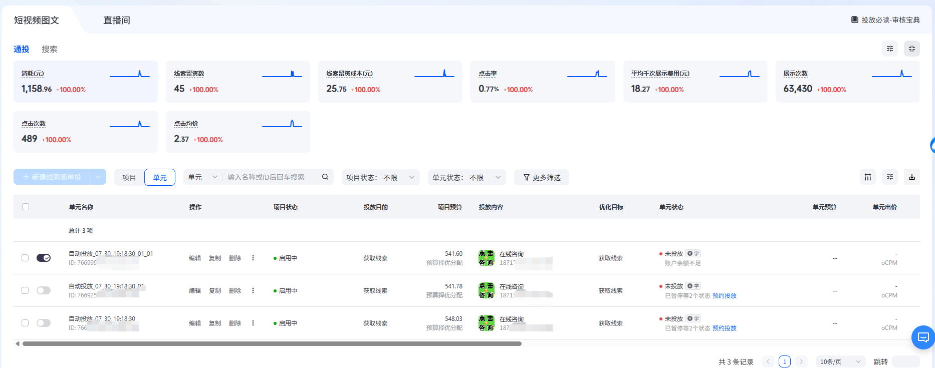Check the first unit row checkbox

[25, 258]
